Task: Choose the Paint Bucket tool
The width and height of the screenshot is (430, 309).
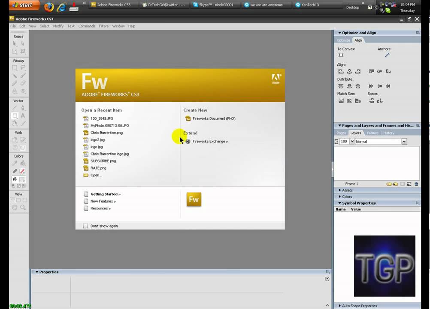Action: 23,164
